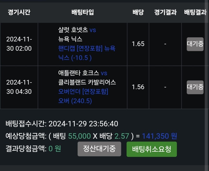Click the 경기결과 column header
Viewport: 209px width, 171px height.
165,12
